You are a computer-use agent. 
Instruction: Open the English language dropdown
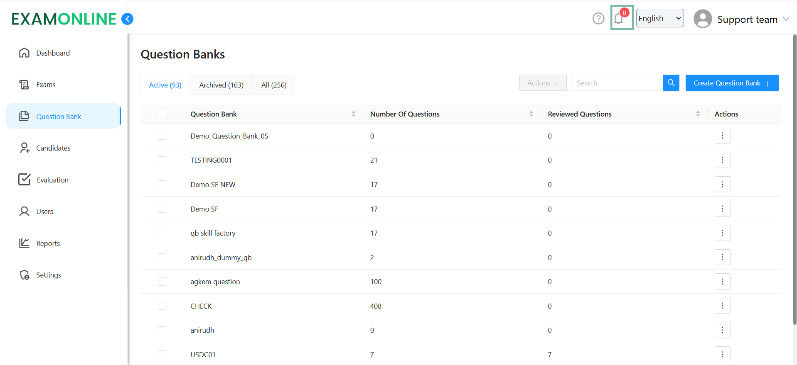659,19
